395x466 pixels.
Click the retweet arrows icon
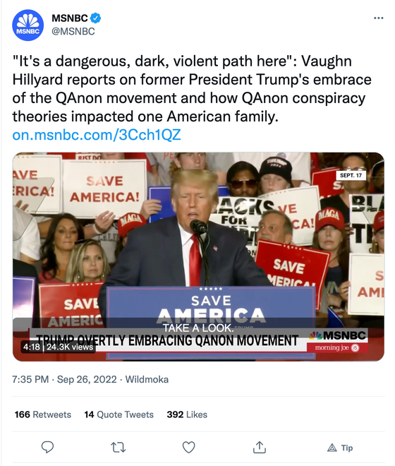pyautogui.click(x=118, y=447)
